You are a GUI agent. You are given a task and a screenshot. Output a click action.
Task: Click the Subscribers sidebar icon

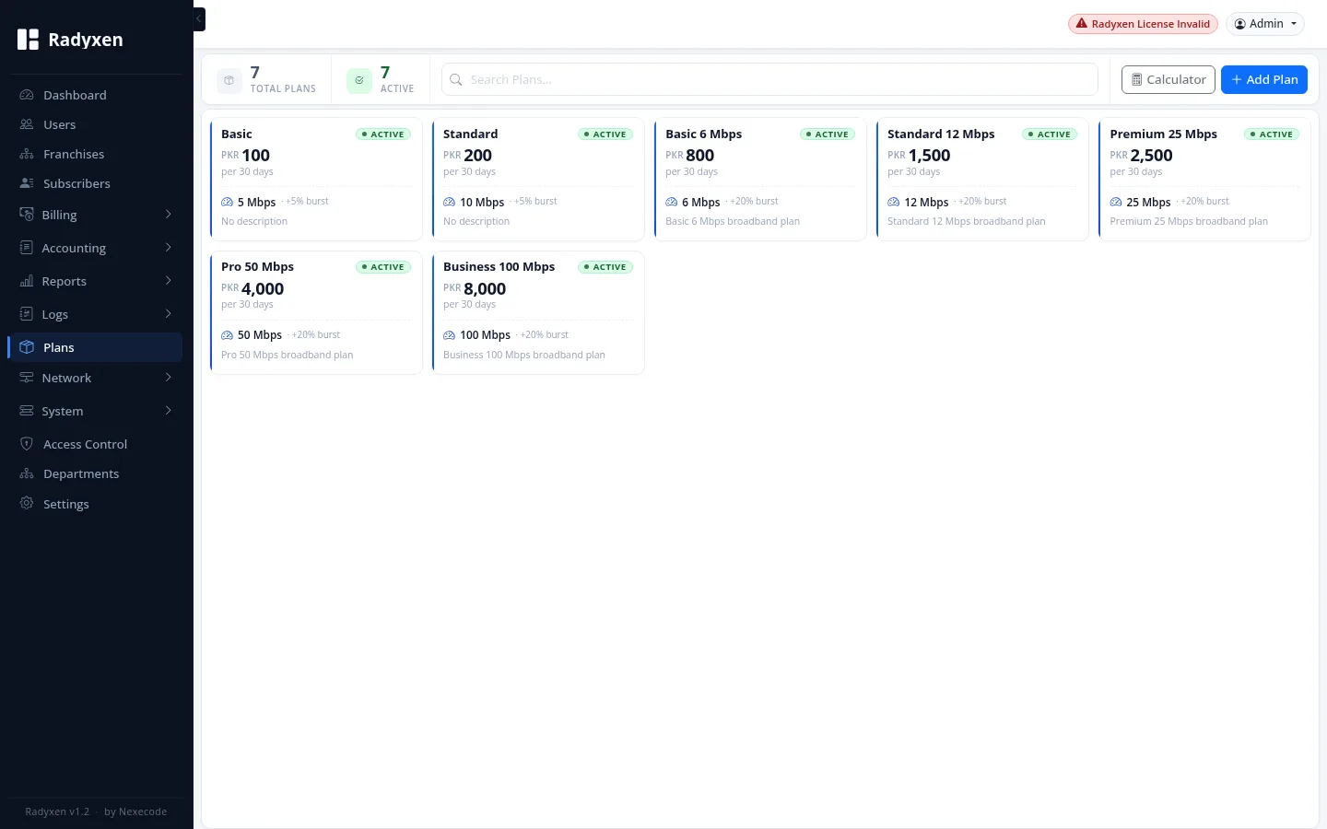click(x=27, y=183)
